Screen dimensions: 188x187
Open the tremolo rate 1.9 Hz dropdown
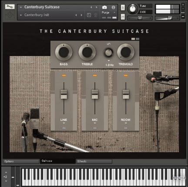click(109, 60)
